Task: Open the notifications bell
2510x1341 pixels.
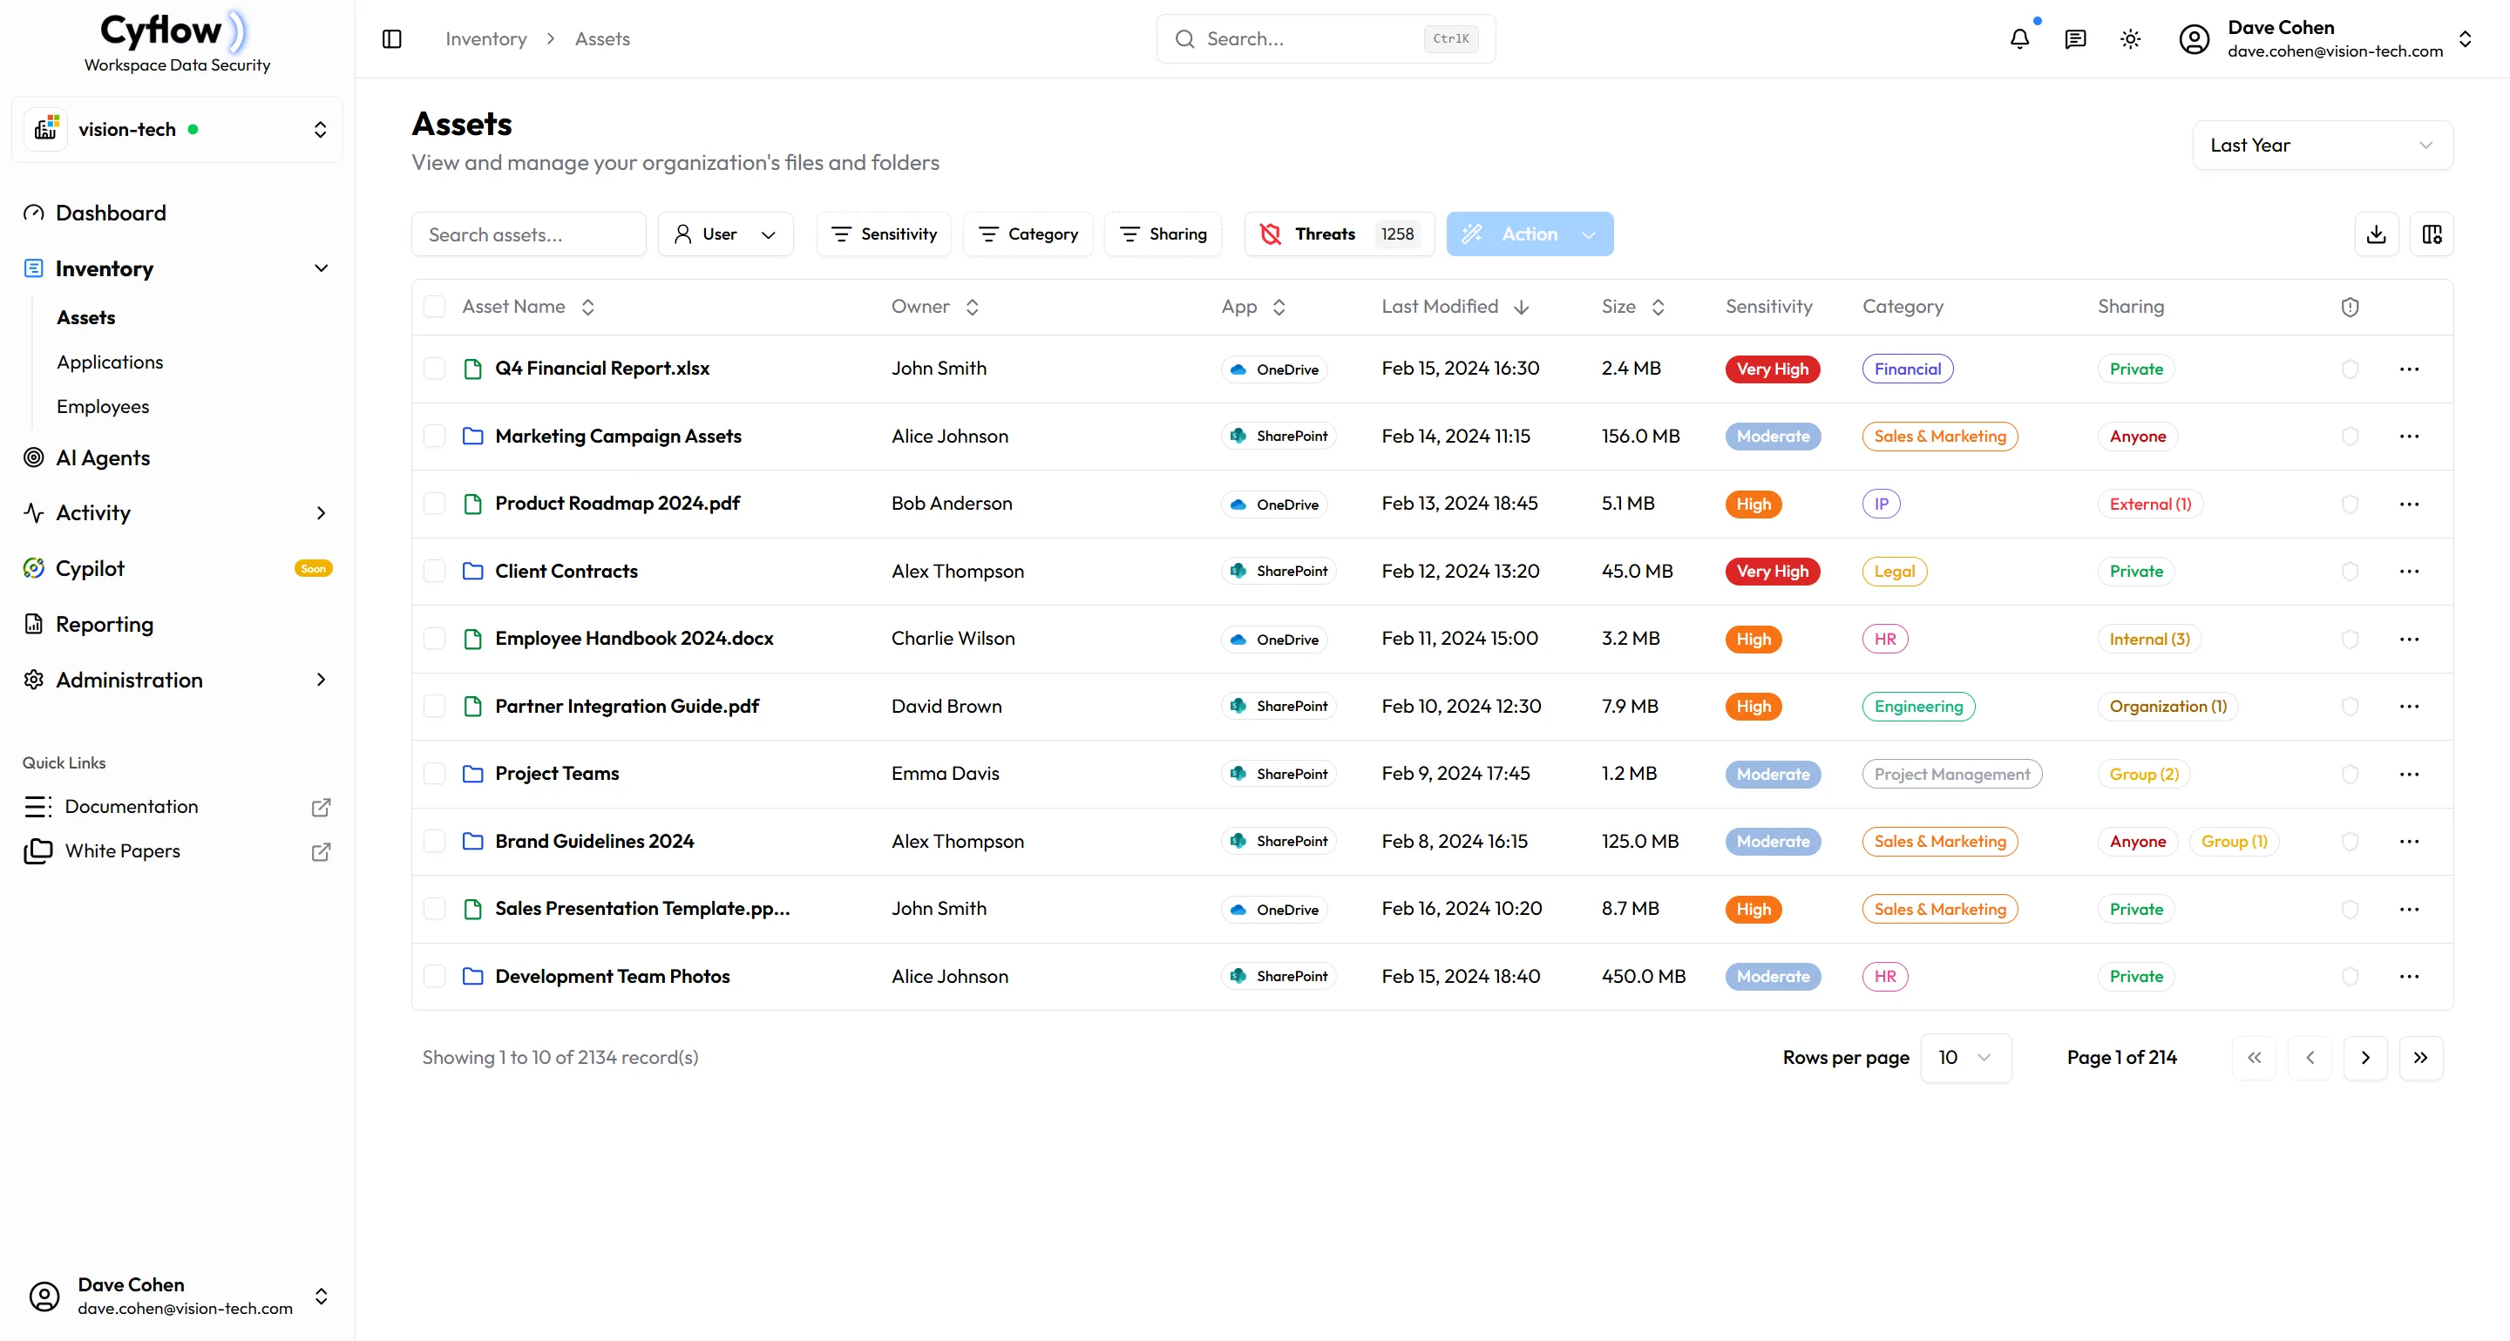Action: point(2019,39)
